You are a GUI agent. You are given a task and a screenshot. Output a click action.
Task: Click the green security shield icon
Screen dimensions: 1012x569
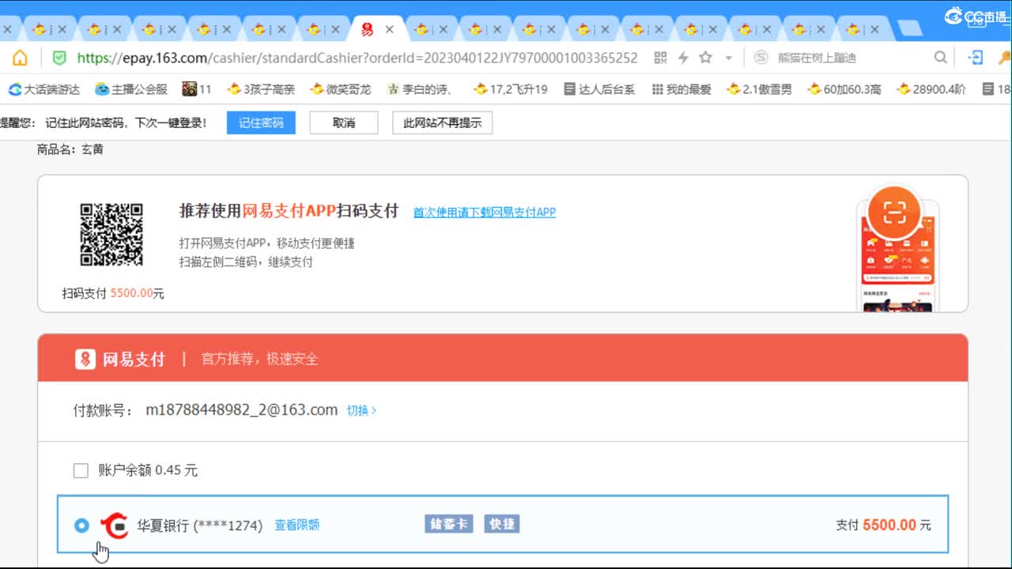59,58
